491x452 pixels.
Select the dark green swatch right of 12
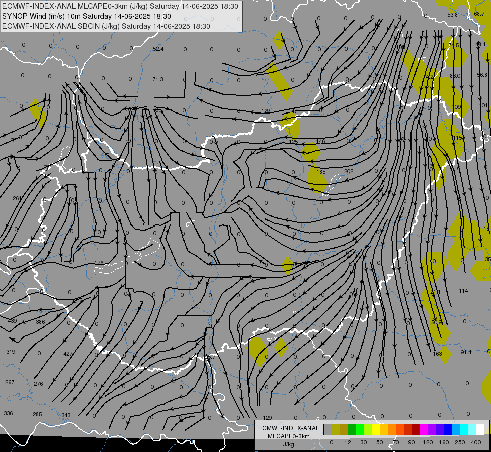(352, 430)
